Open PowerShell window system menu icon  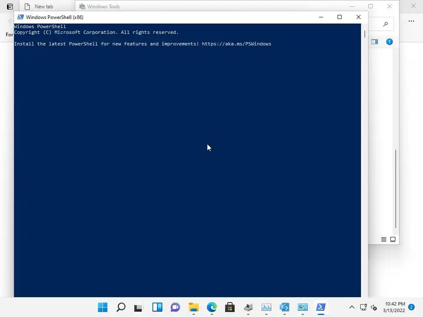tap(21, 17)
